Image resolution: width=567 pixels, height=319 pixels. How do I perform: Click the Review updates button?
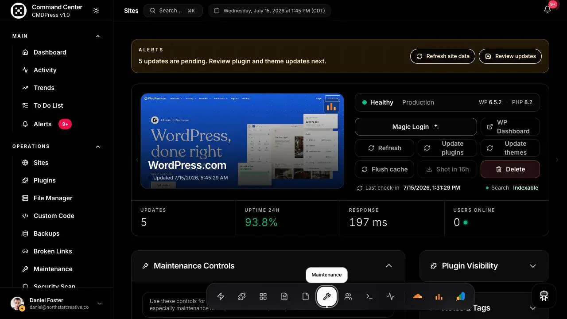pos(510,56)
